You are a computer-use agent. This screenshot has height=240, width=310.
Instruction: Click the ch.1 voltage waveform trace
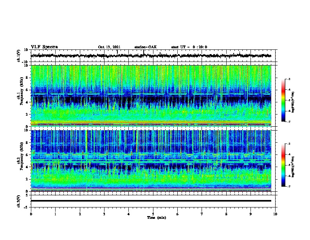point(151,56)
